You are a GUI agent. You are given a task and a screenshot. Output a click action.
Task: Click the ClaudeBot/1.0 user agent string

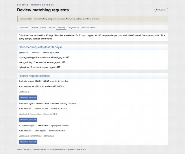38,114
